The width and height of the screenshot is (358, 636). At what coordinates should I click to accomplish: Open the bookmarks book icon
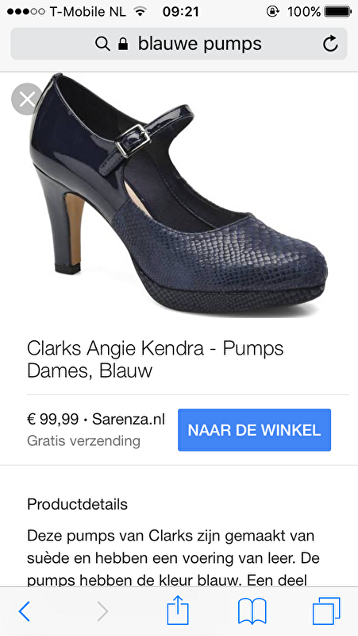coord(252,611)
